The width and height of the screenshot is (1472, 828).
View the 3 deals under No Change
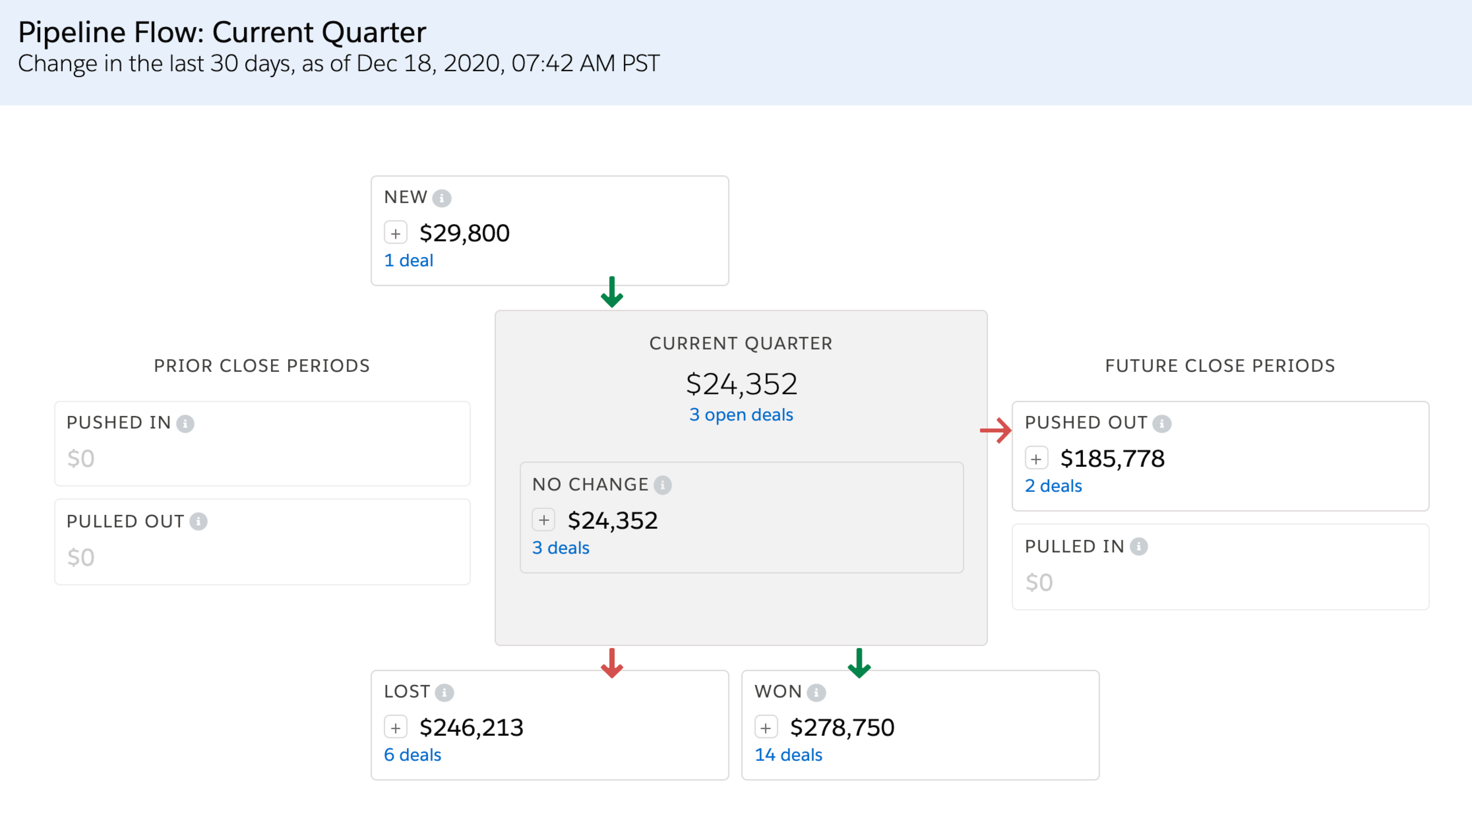[561, 548]
